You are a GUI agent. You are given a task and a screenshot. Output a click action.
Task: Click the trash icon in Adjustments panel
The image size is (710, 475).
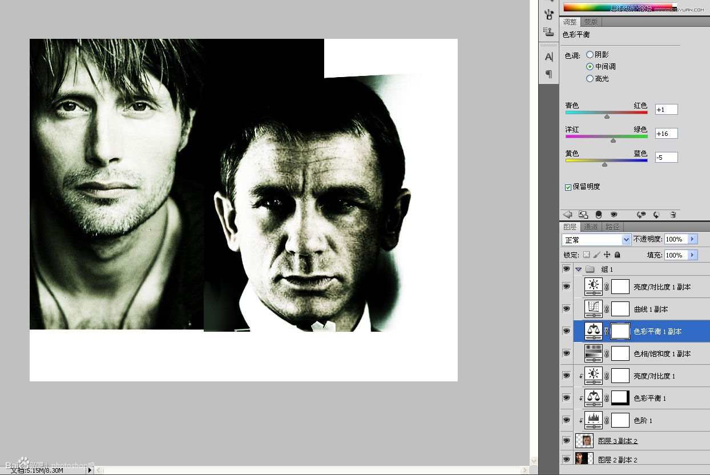pos(673,215)
